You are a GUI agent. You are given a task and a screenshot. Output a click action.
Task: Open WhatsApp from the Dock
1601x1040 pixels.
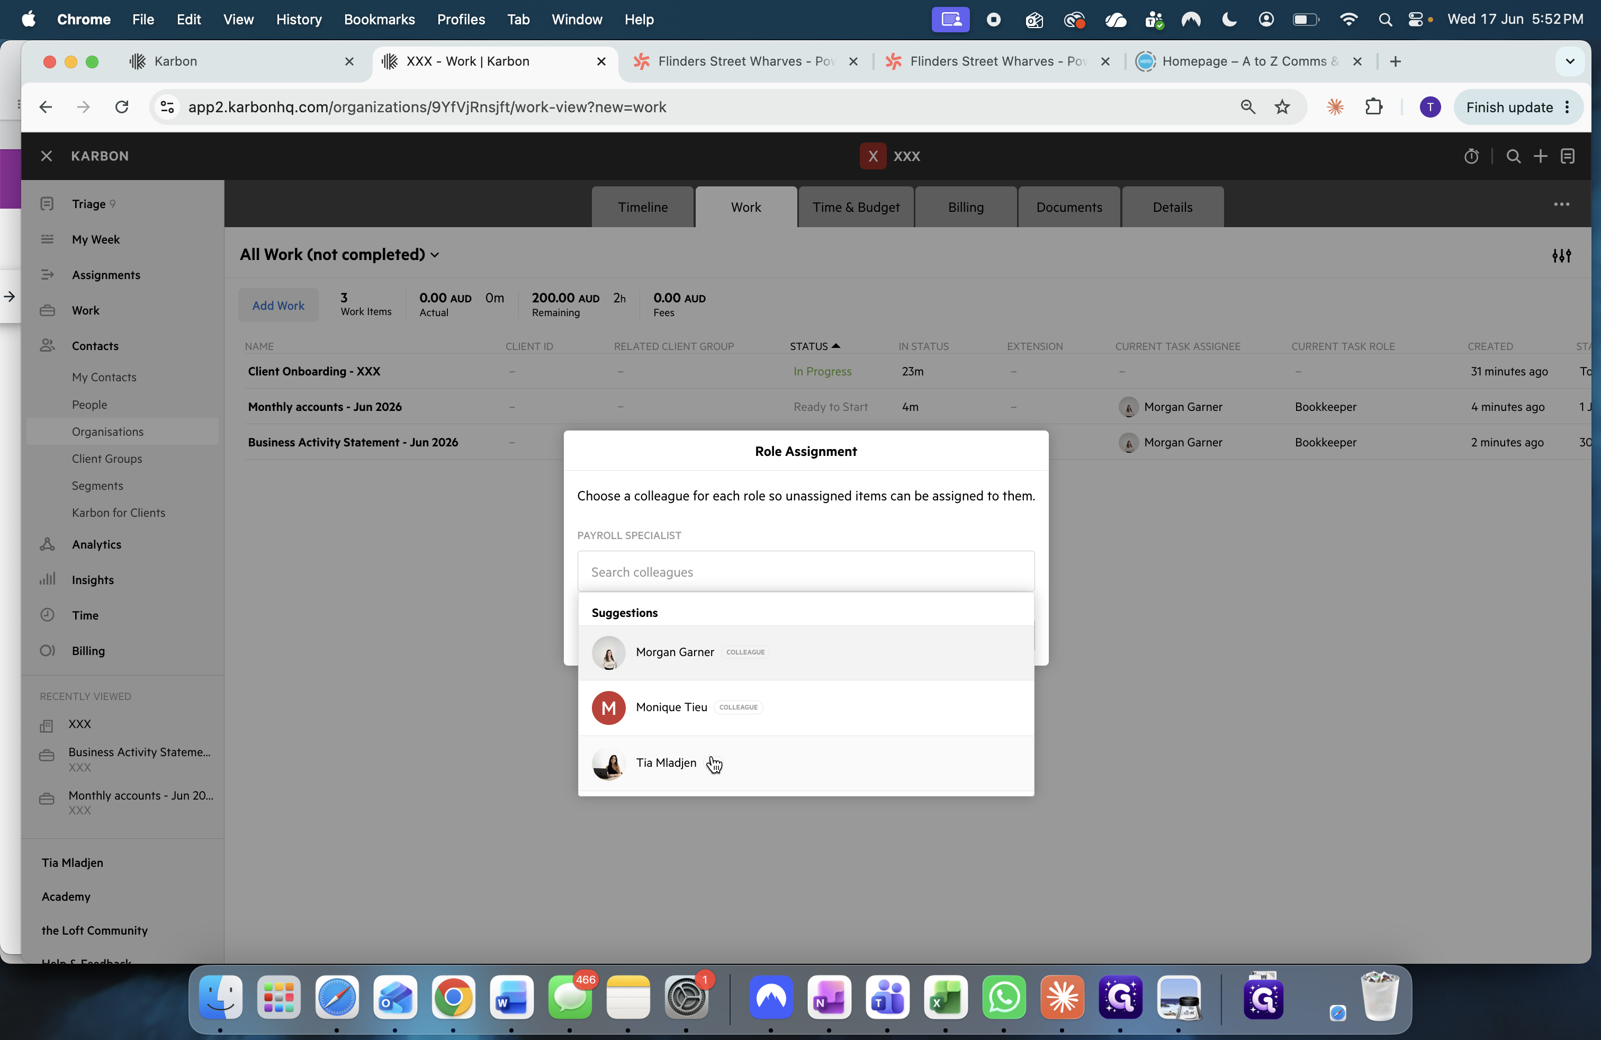[x=1004, y=997]
